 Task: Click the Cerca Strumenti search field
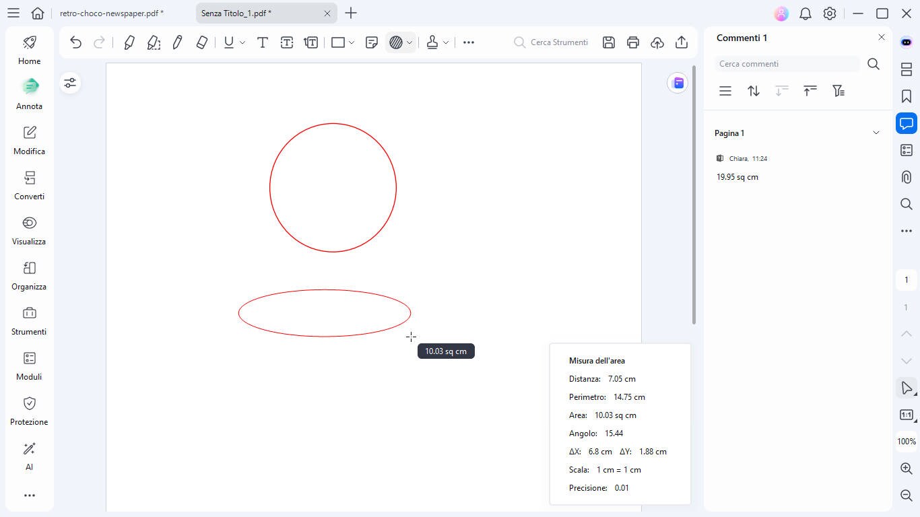coord(551,42)
